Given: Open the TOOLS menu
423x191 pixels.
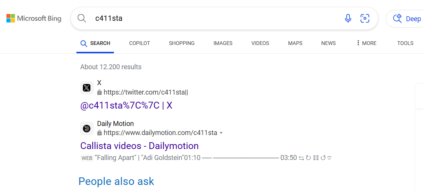Looking at the screenshot, I should point(405,43).
